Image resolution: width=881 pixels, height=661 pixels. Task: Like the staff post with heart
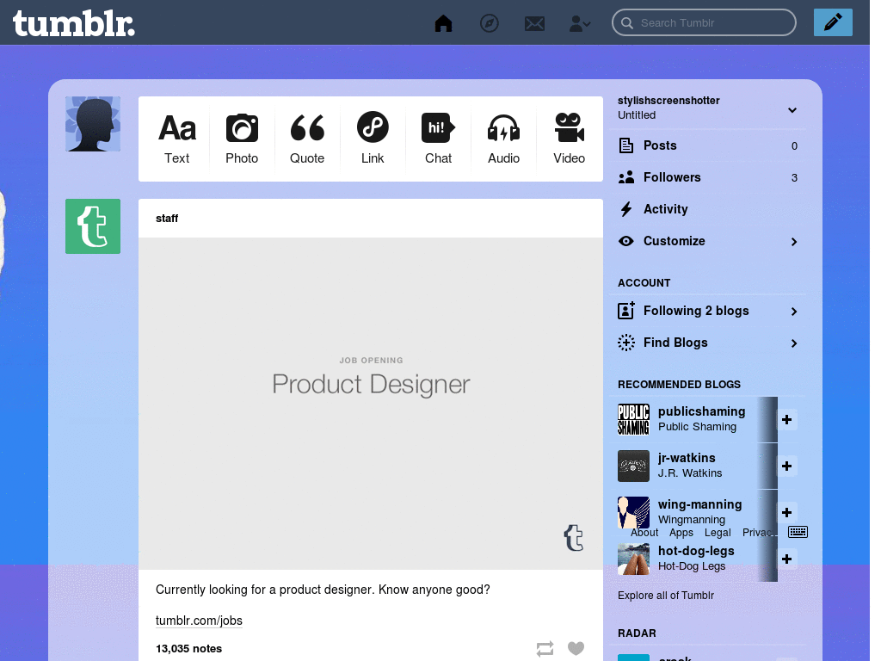[576, 649]
